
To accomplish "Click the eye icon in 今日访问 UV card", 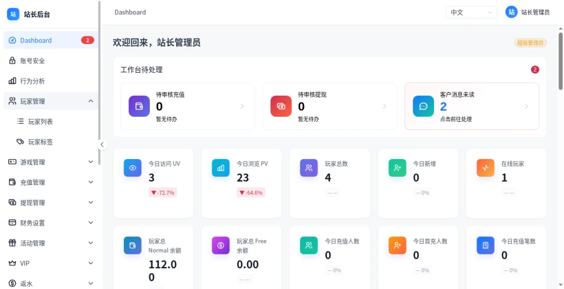I will pyautogui.click(x=133, y=168).
